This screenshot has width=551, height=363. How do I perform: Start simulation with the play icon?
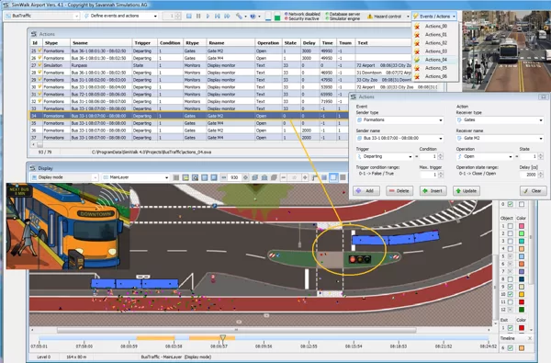pos(208,17)
